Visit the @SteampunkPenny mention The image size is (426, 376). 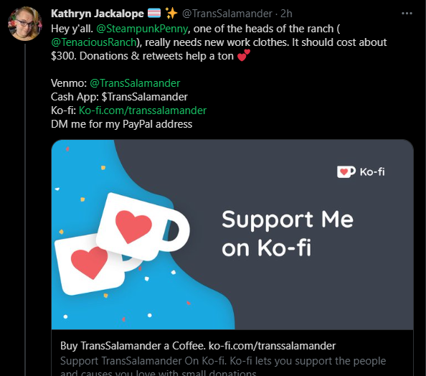[142, 29]
